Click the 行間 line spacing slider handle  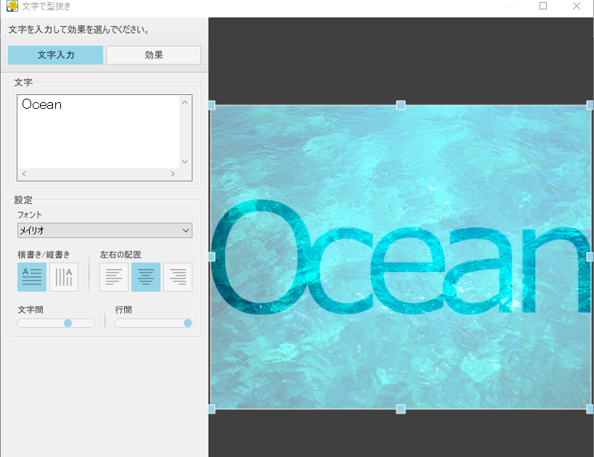pyautogui.click(x=187, y=323)
